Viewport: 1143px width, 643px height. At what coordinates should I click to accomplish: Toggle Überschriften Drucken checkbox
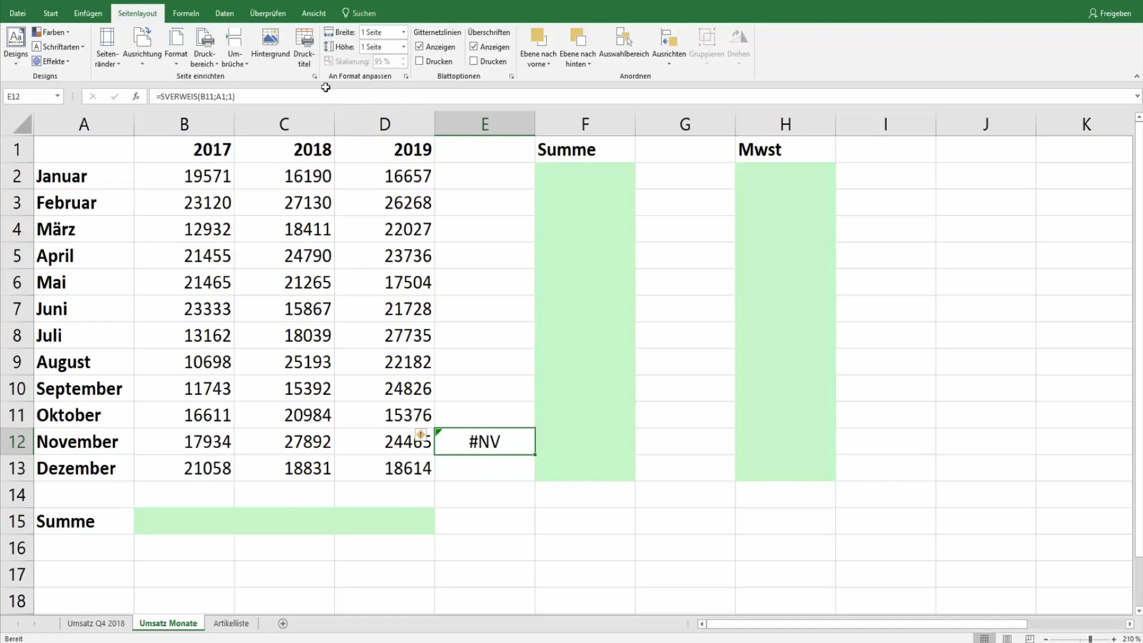474,61
